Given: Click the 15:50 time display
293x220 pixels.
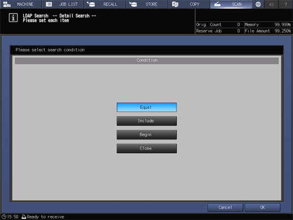Looking at the screenshot, I should click(13, 217).
